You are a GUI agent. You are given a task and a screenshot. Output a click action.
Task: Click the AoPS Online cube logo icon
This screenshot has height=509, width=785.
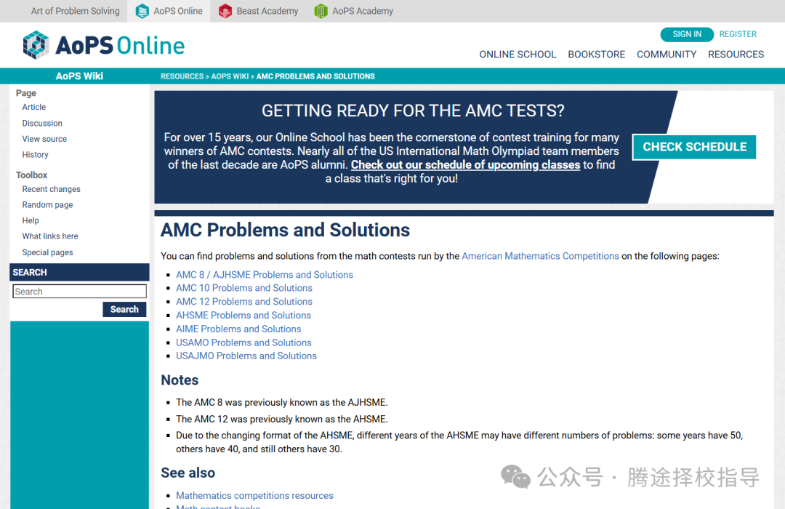(36, 45)
